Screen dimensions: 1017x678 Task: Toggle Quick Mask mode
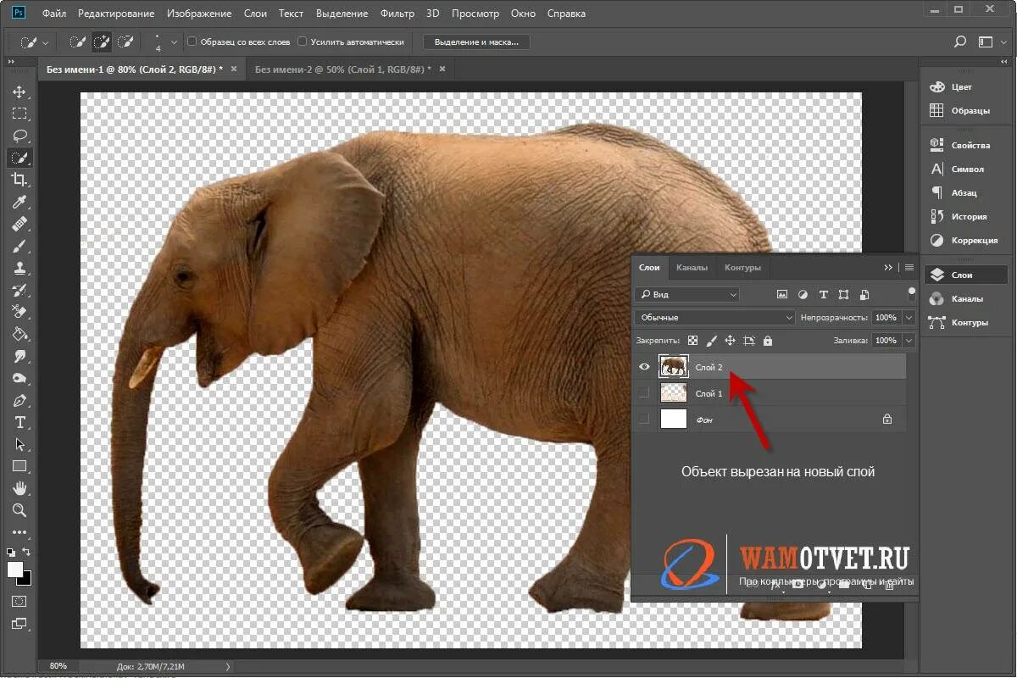(x=19, y=601)
